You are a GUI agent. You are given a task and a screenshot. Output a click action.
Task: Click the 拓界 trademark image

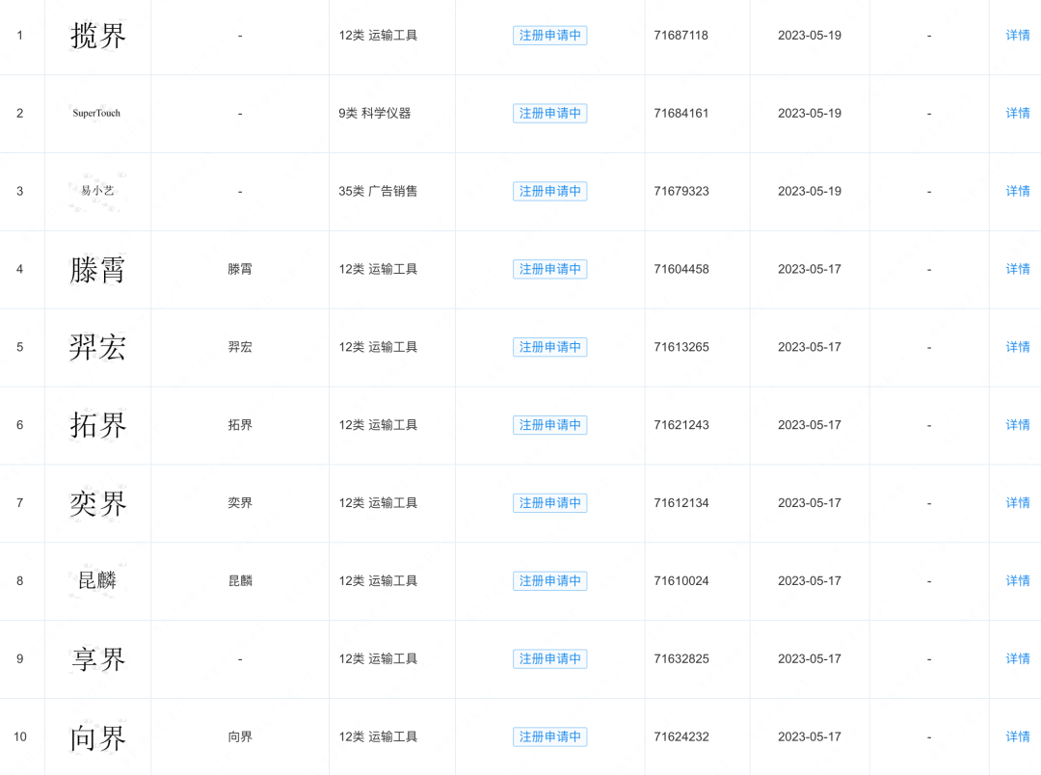click(97, 425)
